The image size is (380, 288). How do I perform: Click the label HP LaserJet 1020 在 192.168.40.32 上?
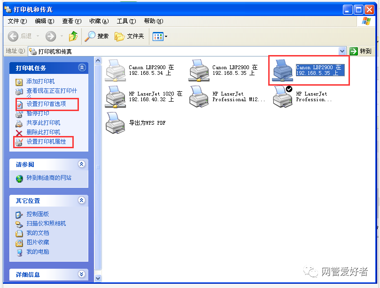(x=155, y=96)
